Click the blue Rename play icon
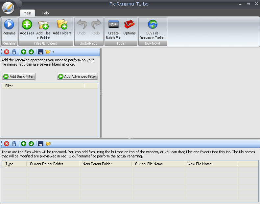260x204 pixels. [x=9, y=25]
